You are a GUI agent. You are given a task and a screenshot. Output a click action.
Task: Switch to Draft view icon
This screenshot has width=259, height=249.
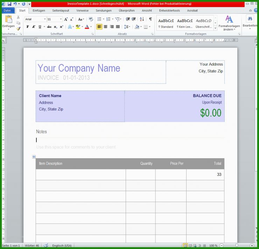pos(204,245)
